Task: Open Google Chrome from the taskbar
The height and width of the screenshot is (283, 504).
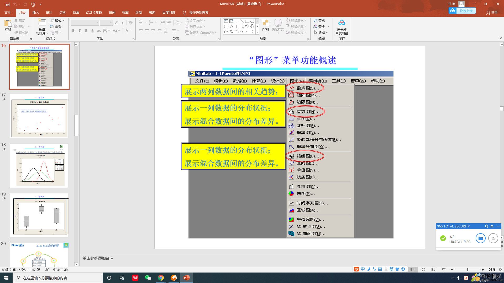Action: pos(161,278)
